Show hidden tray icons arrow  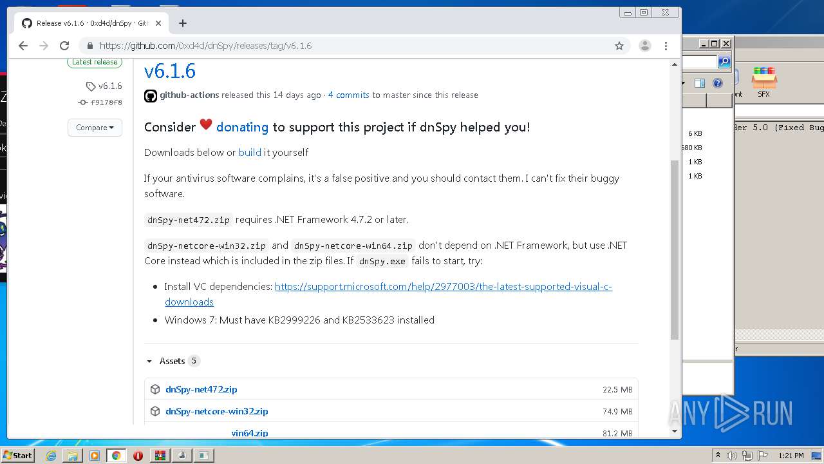[718, 456]
